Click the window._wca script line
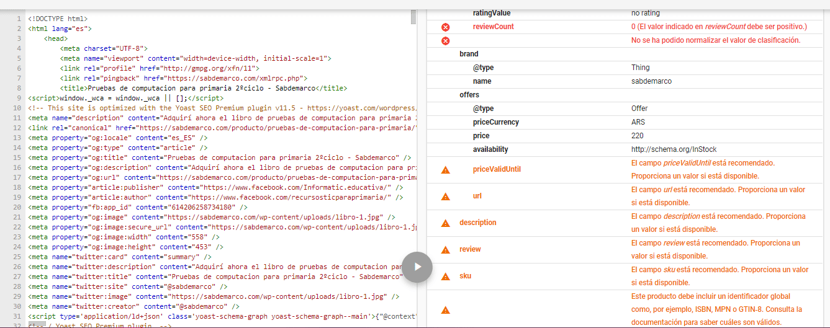 [x=125, y=98]
